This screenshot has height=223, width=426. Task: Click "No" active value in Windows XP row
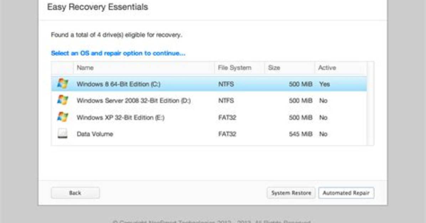[323, 118]
